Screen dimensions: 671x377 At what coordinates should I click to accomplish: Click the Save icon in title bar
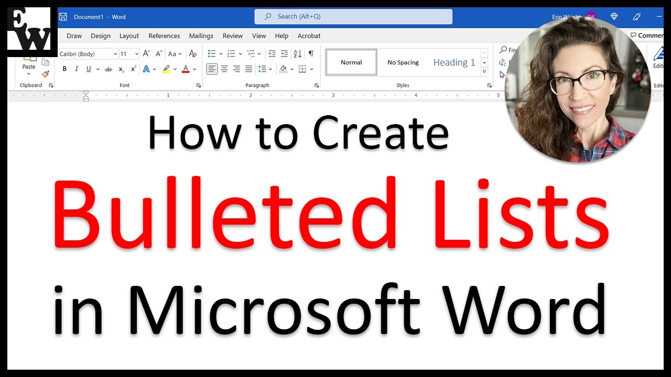[63, 17]
